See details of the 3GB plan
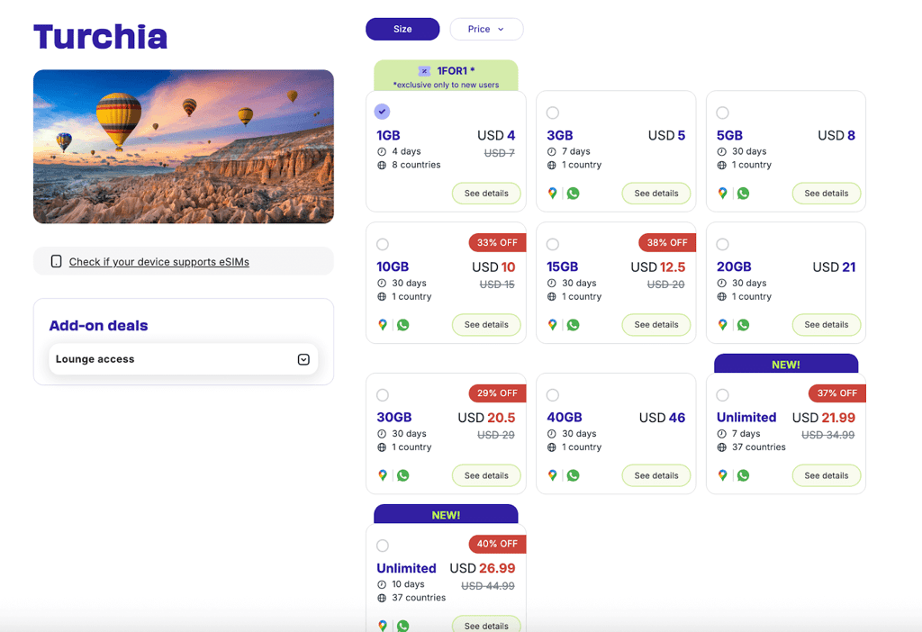This screenshot has width=922, height=632. [656, 194]
